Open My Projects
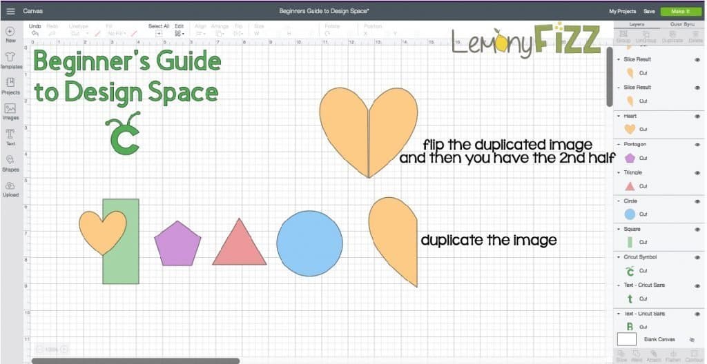 tap(622, 11)
